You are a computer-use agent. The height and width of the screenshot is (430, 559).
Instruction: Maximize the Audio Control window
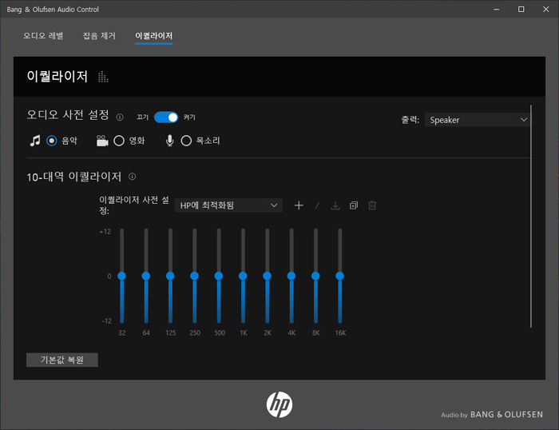(521, 10)
